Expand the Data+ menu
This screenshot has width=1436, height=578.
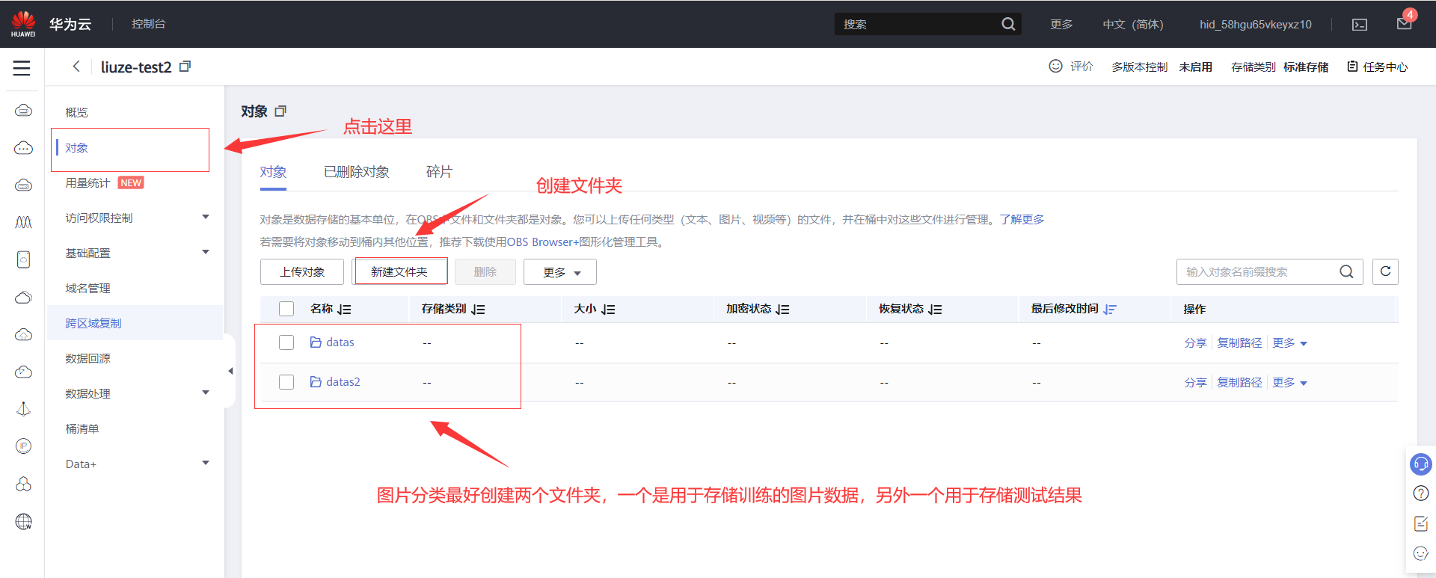pyautogui.click(x=206, y=464)
